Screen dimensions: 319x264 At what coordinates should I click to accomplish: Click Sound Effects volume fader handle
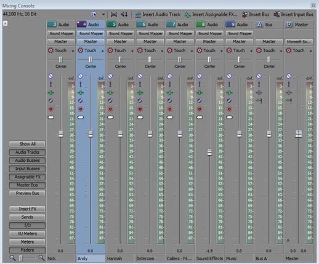209,152
